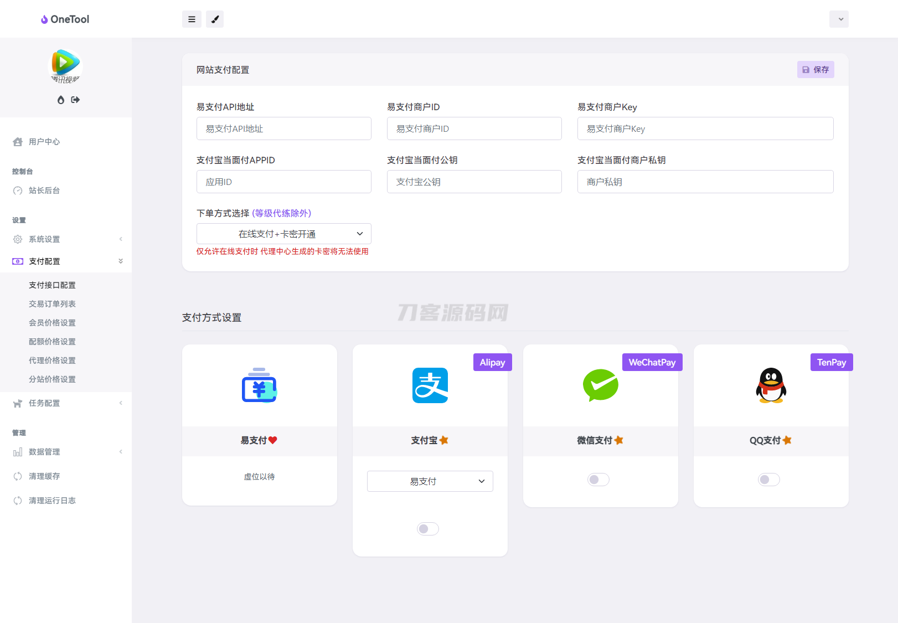Click the 易支付API地址 input field

click(283, 128)
